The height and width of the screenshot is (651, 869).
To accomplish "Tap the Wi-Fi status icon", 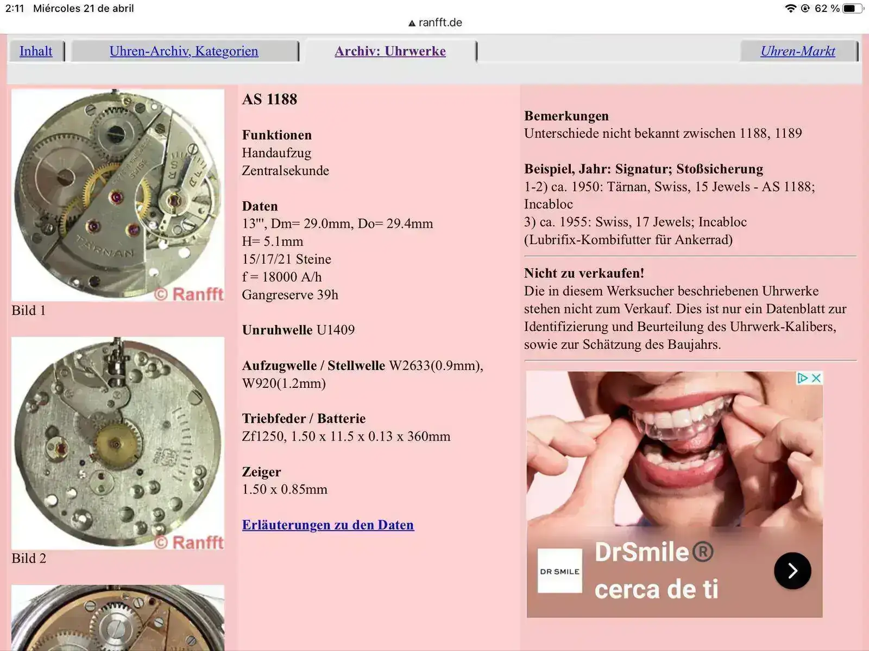I will (790, 8).
